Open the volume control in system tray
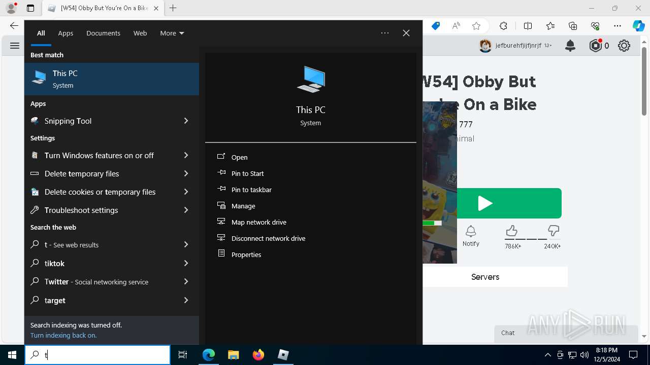The width and height of the screenshot is (650, 365). tap(584, 355)
